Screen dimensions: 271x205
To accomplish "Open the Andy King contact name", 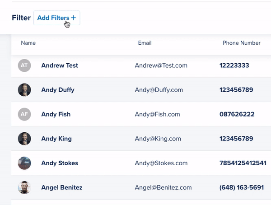I will click(56, 139).
